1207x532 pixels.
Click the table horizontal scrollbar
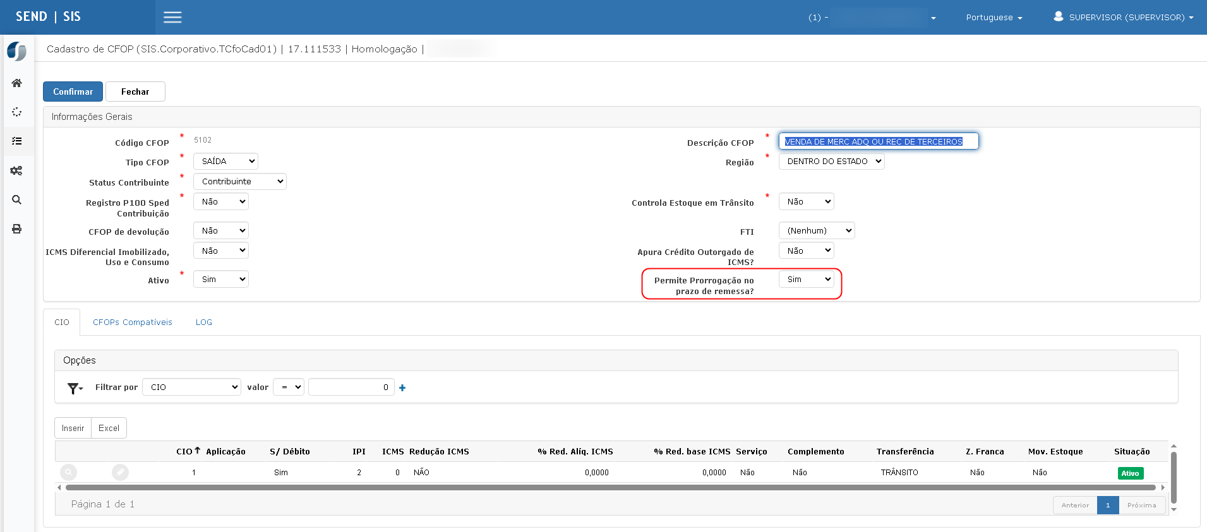611,487
